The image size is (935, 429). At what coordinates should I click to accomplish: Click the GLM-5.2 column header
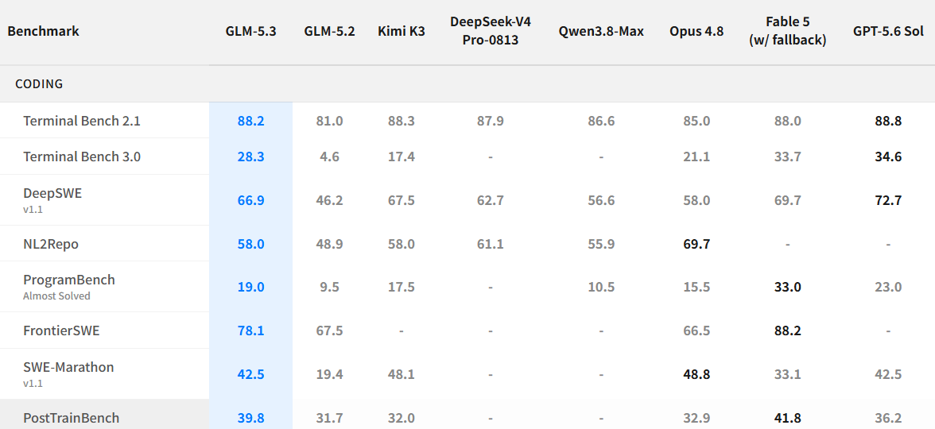(x=329, y=32)
